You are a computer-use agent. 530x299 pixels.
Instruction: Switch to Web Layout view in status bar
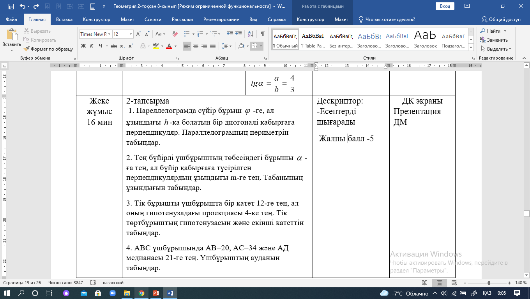(454, 283)
